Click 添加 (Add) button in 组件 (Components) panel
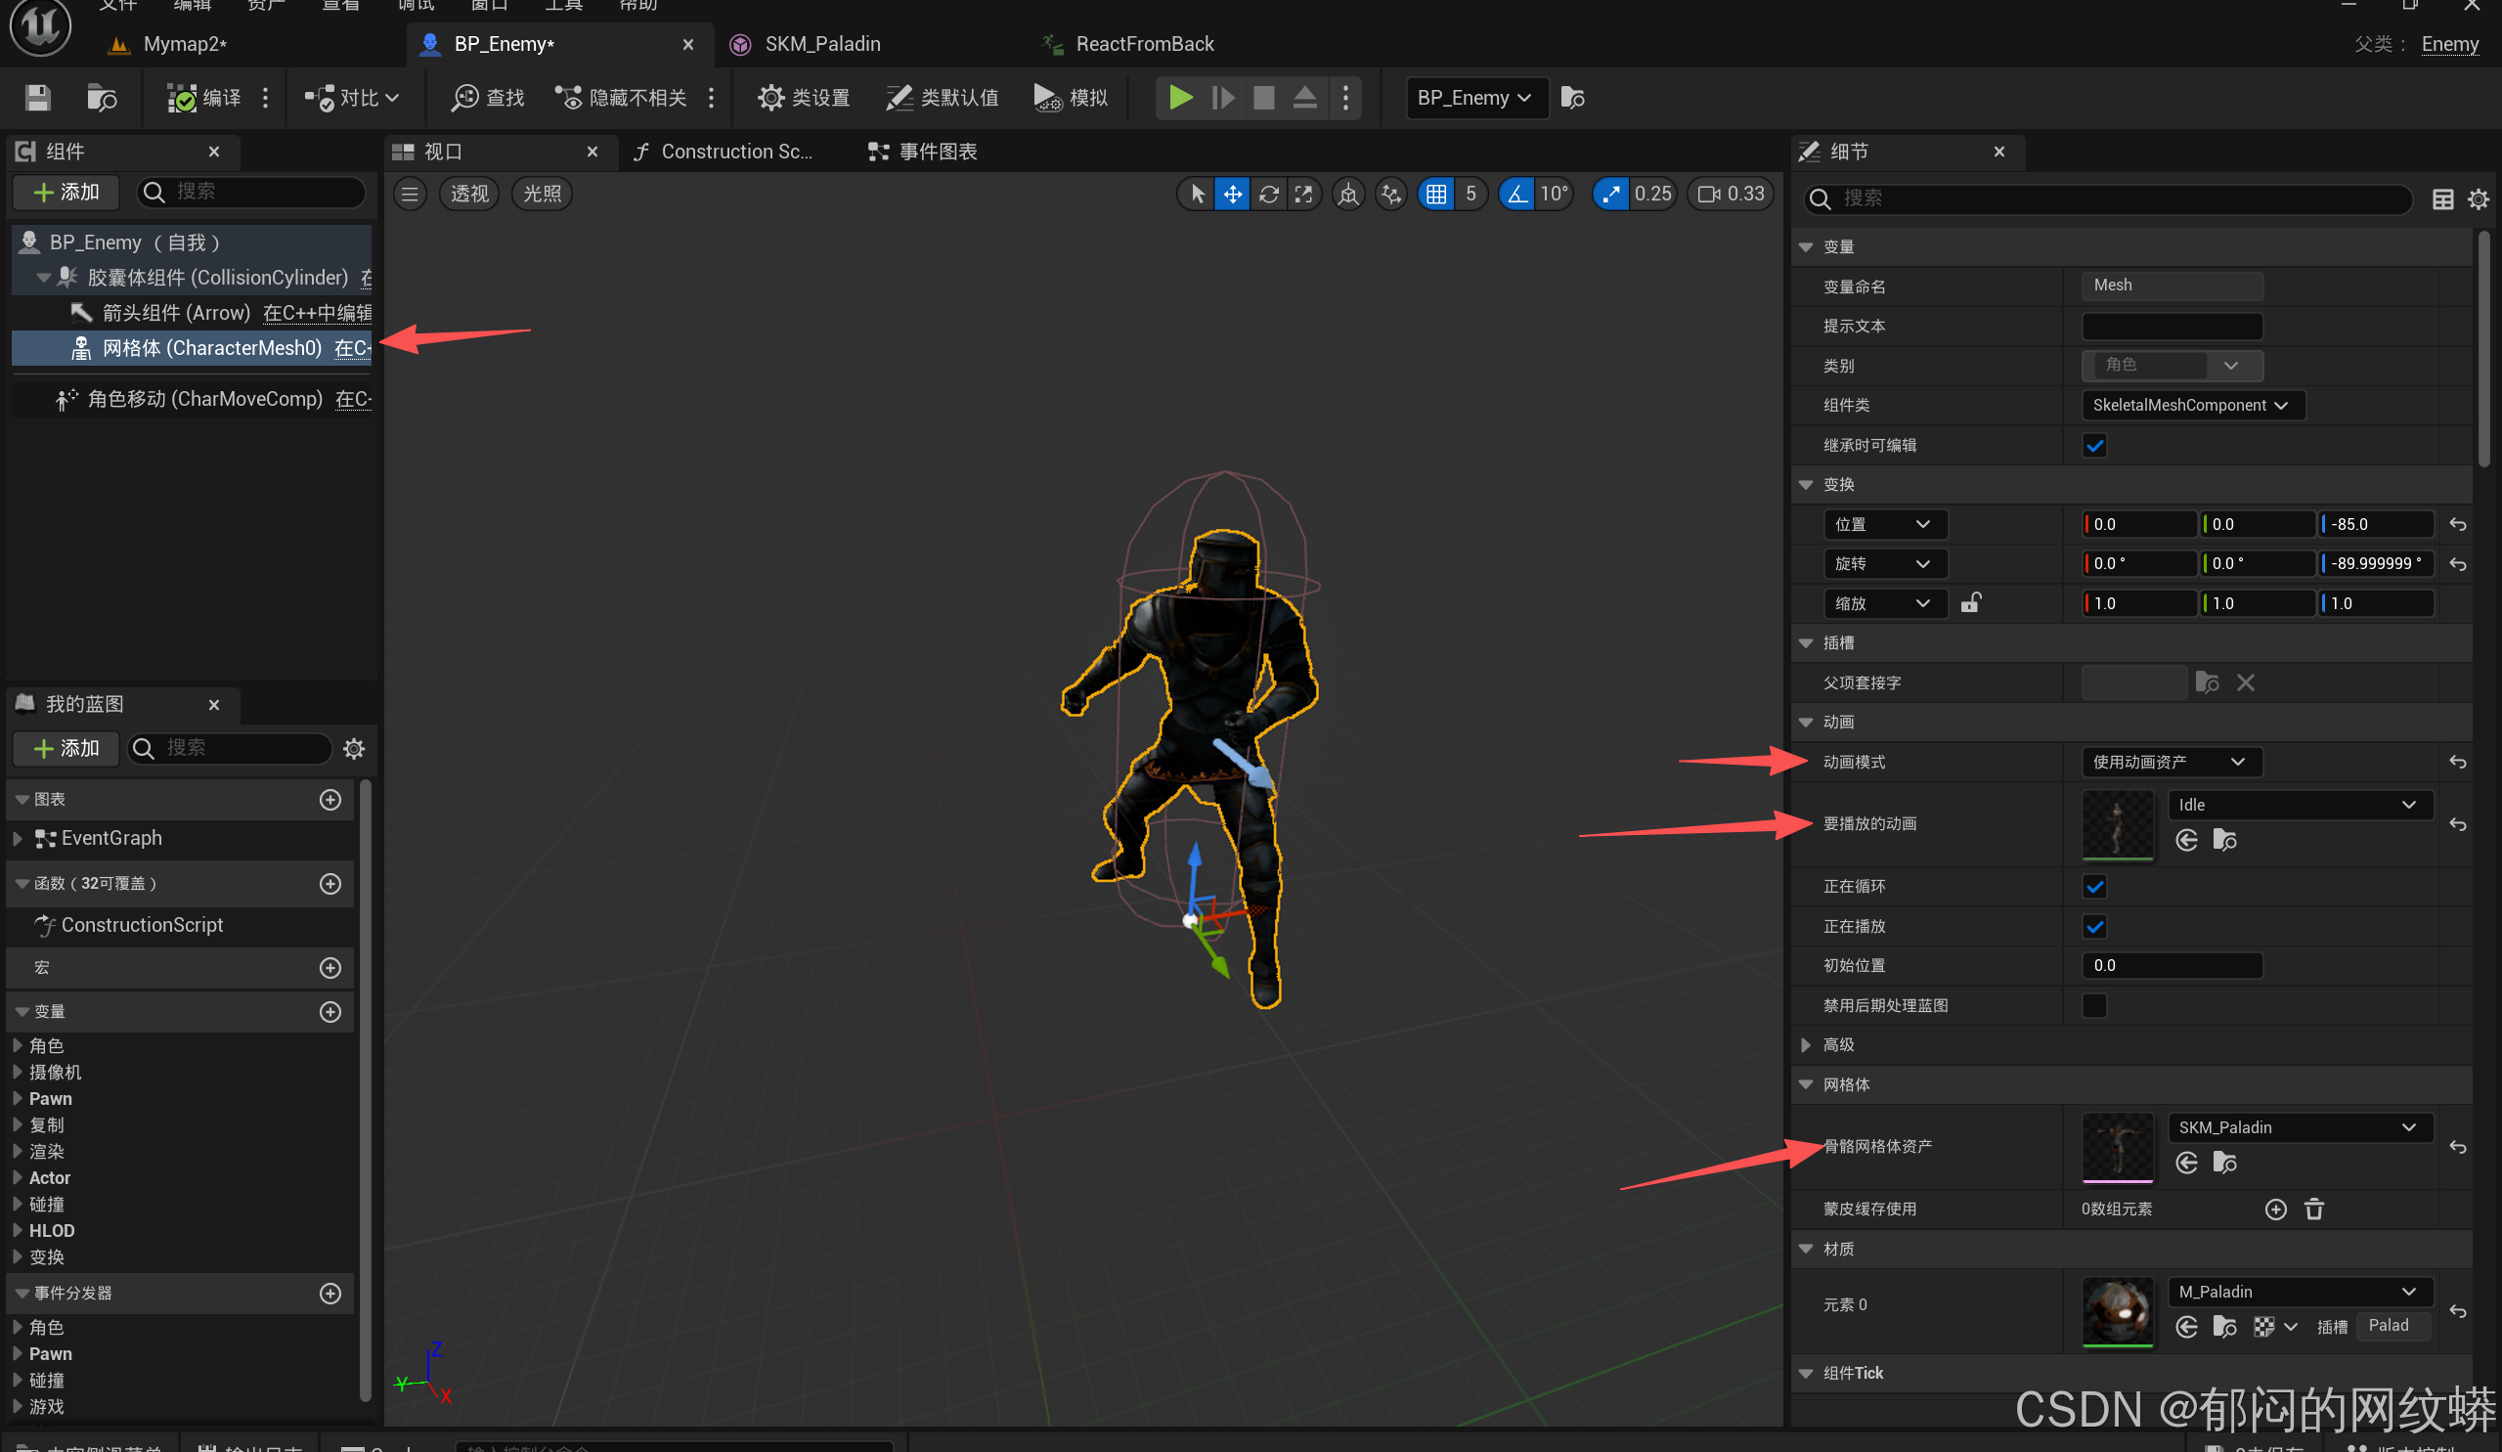The height and width of the screenshot is (1452, 2502). (x=66, y=192)
